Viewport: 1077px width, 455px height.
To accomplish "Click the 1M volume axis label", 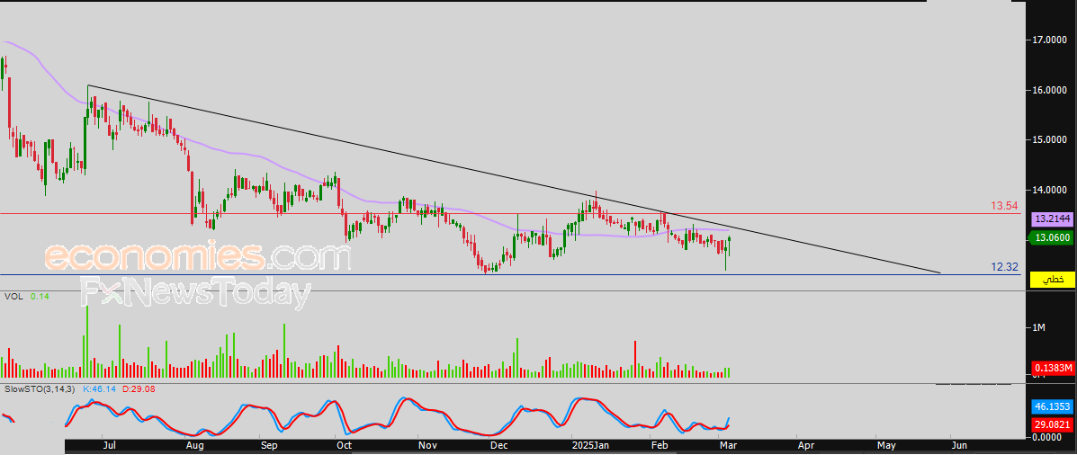I will 1037,327.
